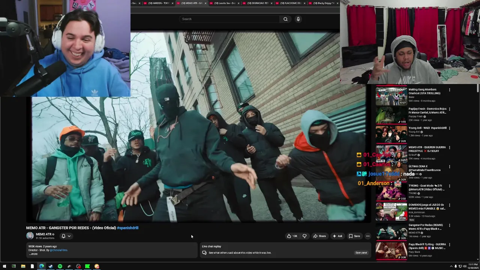Open the taskbar clock showing 11:11 PM
This screenshot has width=480, height=270.
pyautogui.click(x=473, y=266)
